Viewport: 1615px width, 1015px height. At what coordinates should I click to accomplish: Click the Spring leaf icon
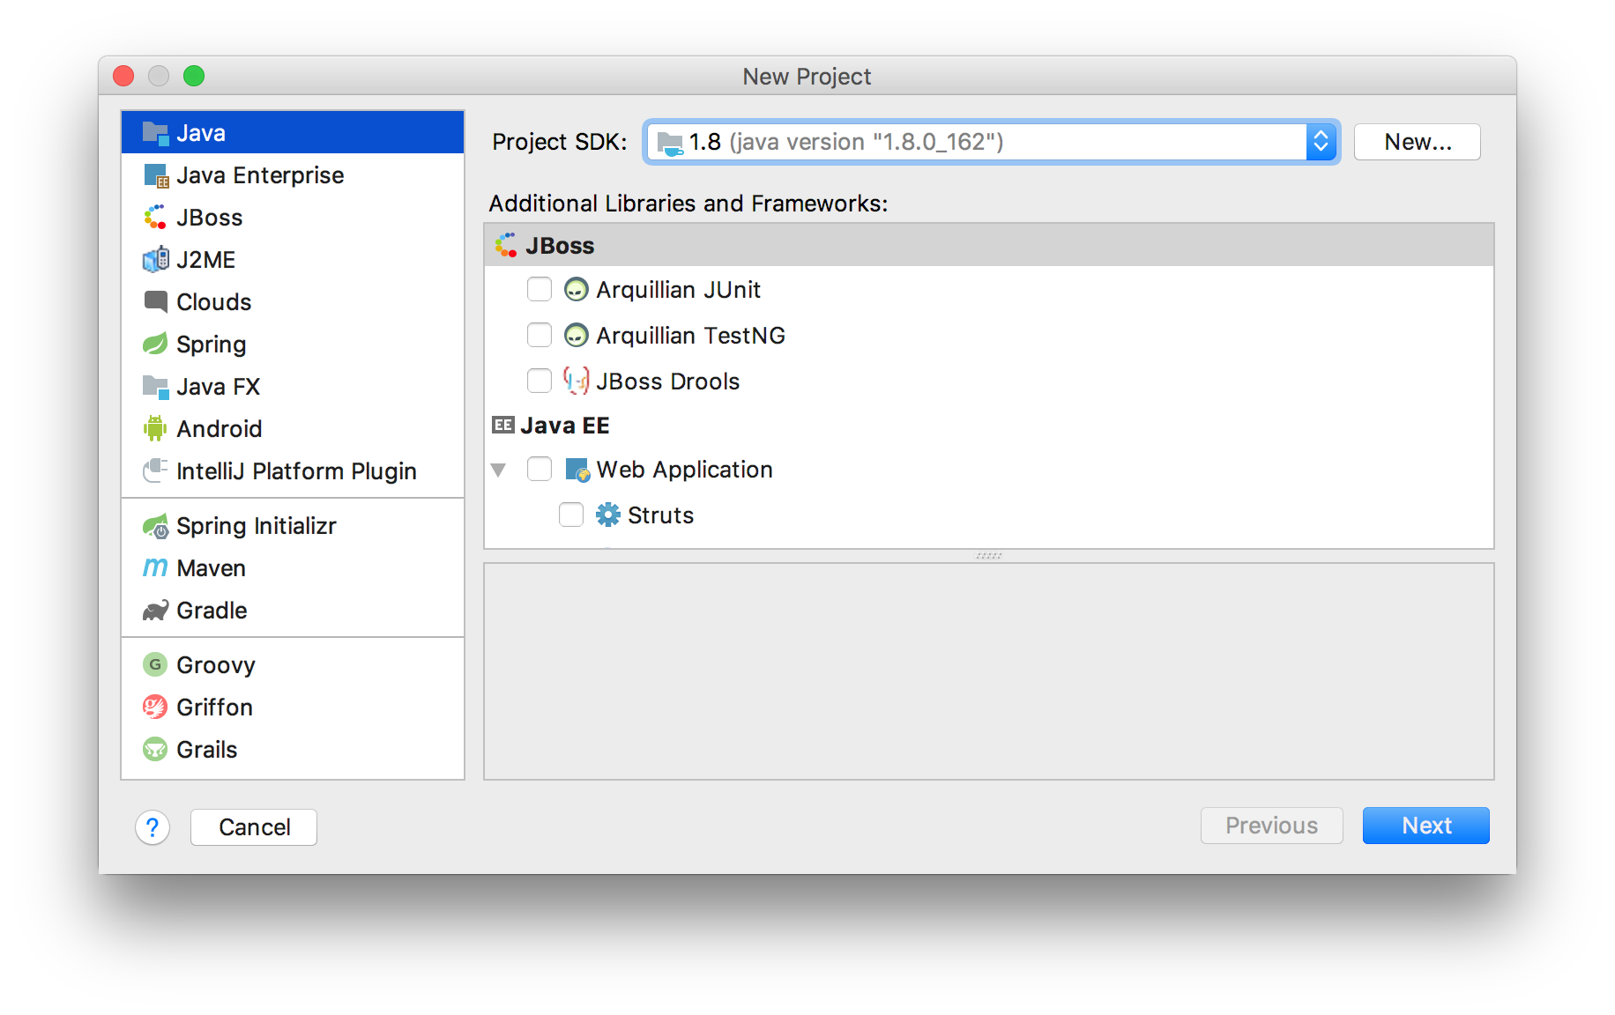(x=155, y=345)
